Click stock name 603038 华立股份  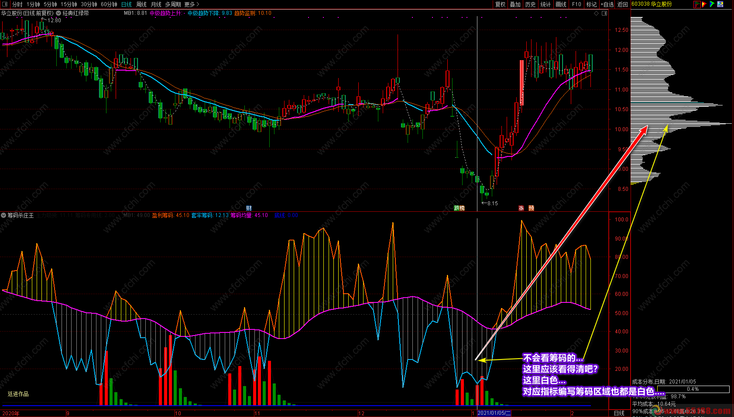[x=652, y=4]
